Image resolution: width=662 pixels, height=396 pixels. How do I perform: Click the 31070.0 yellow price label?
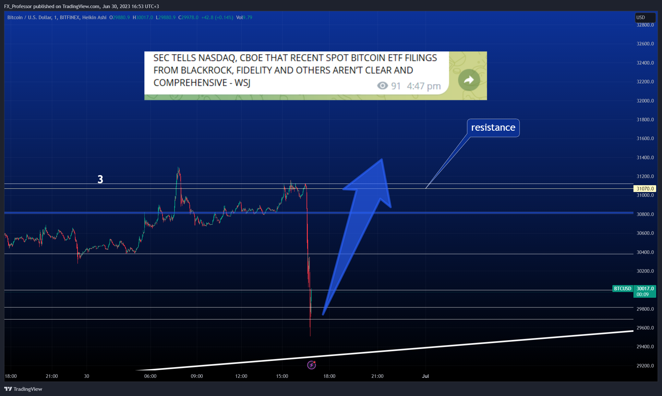pos(645,188)
